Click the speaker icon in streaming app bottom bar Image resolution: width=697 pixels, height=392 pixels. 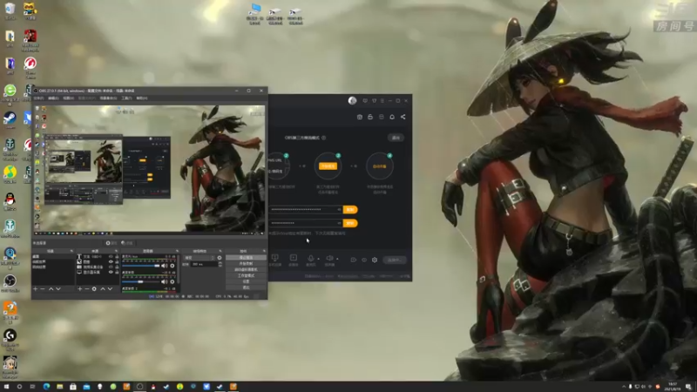click(x=329, y=258)
